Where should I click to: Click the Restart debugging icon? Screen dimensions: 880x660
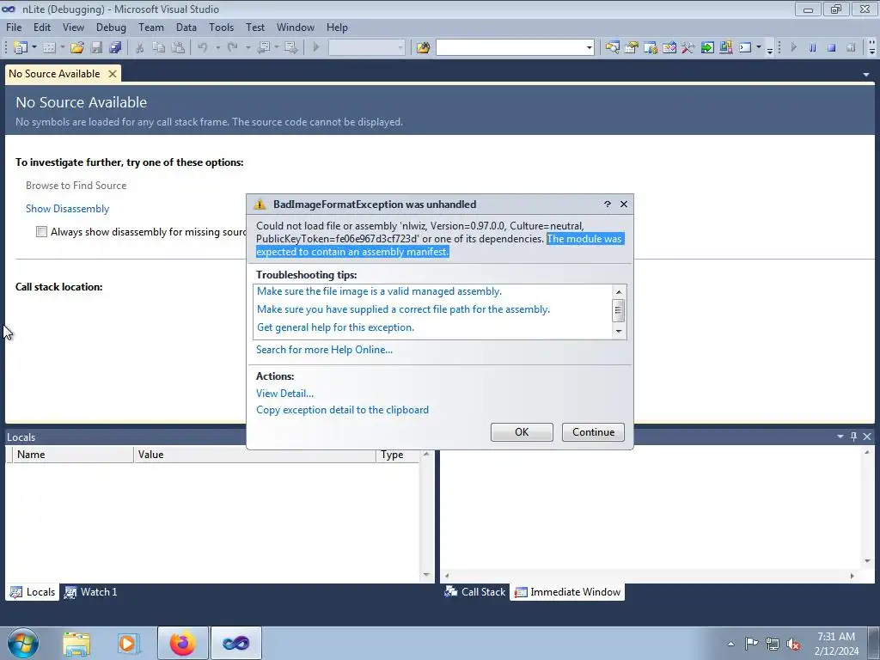[851, 48]
